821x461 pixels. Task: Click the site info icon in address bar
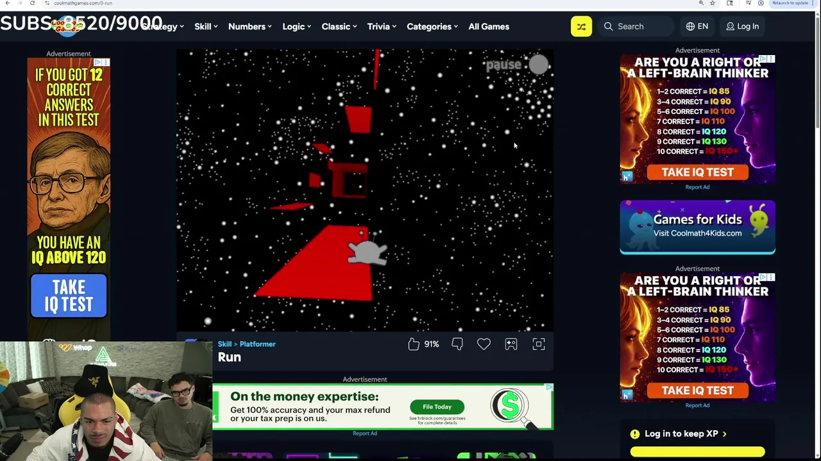47,3
